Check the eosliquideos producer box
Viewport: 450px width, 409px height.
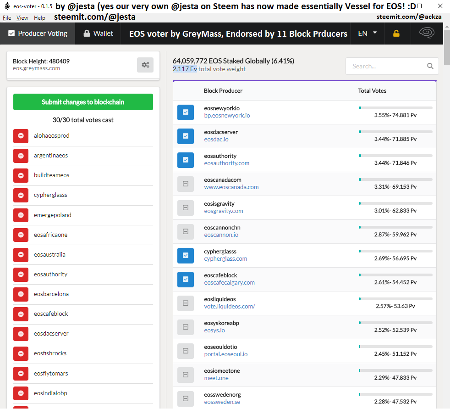click(x=186, y=303)
